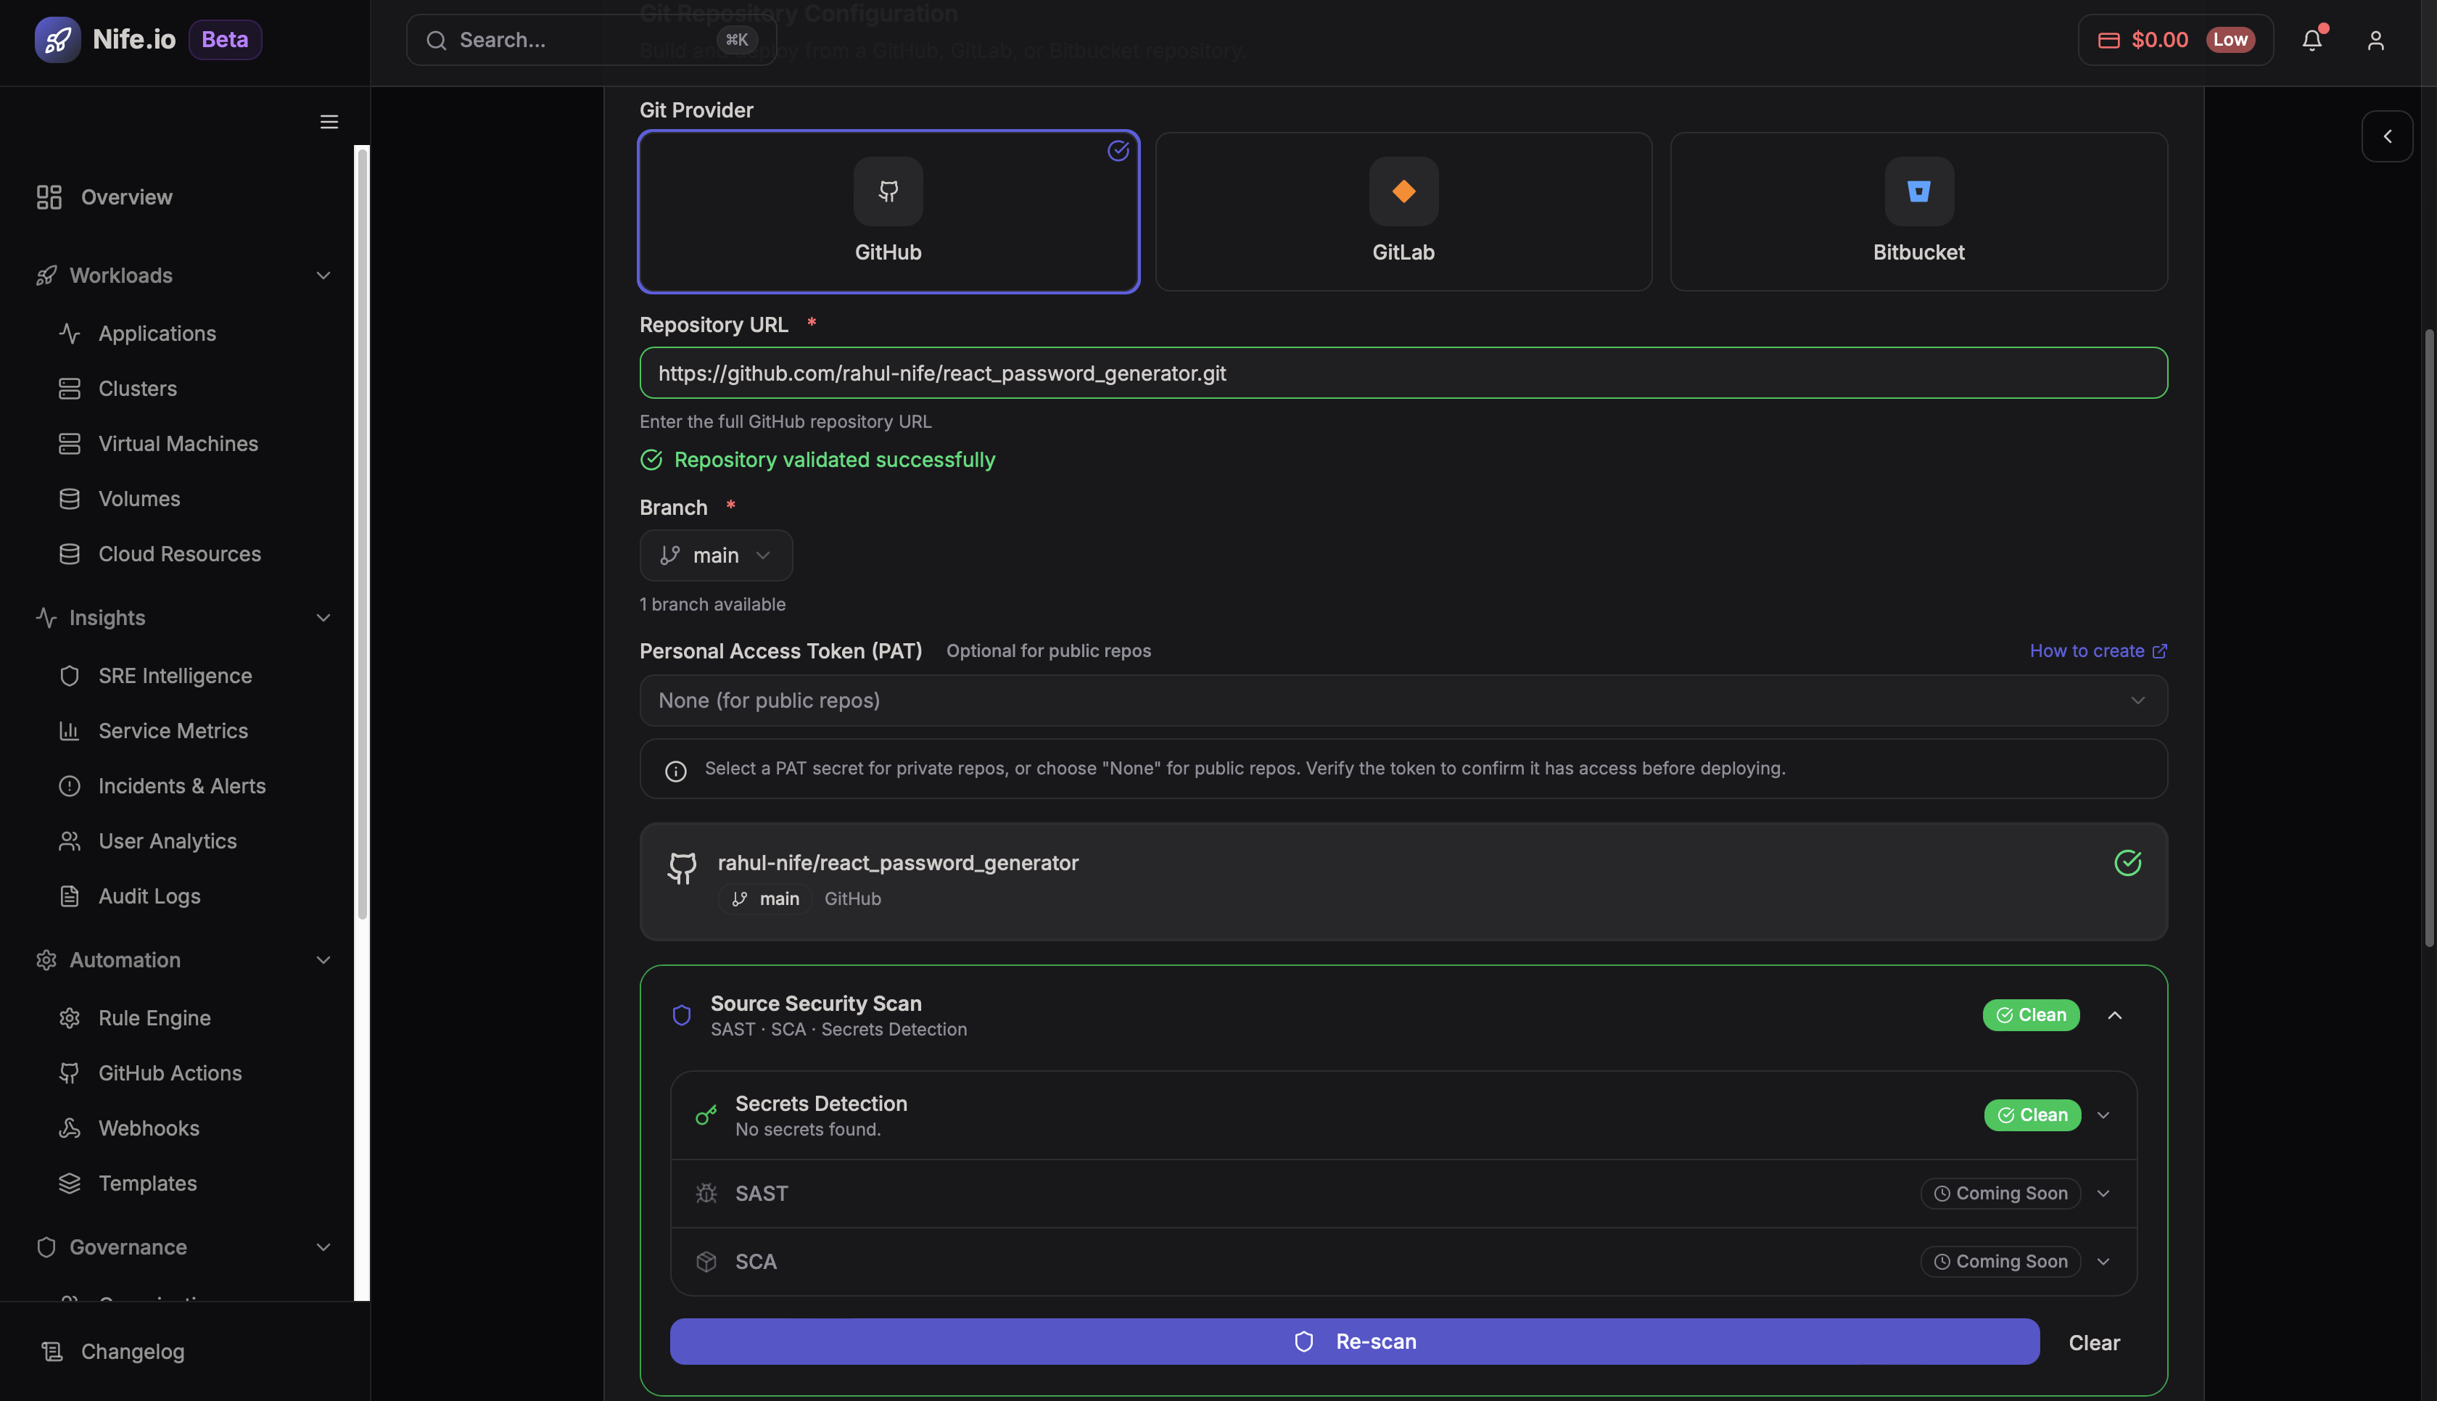Go to GitHub Actions in sidebar
This screenshot has height=1401, width=2437.
click(x=169, y=1073)
